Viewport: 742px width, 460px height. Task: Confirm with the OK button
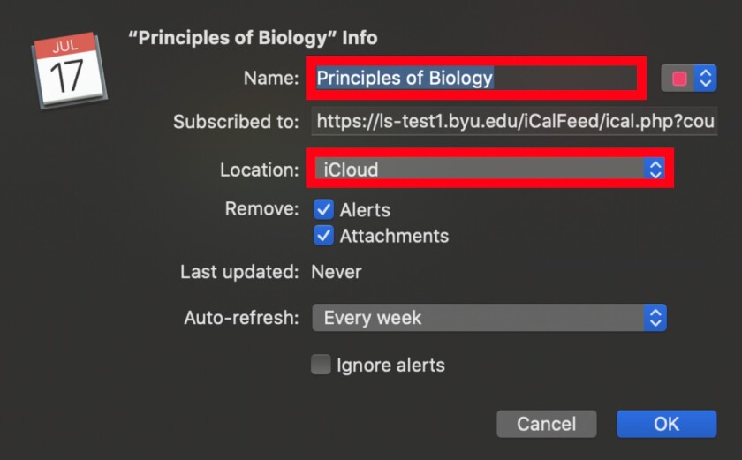666,424
